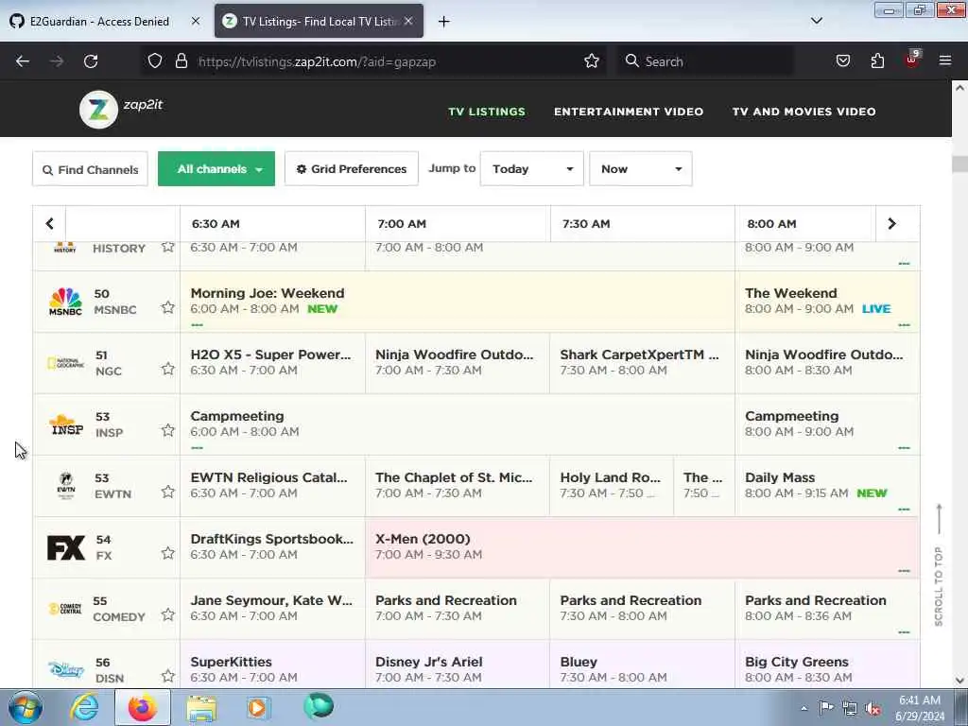968x726 pixels.
Task: Launch Internet Explorer from taskbar
Action: pyautogui.click(x=84, y=707)
